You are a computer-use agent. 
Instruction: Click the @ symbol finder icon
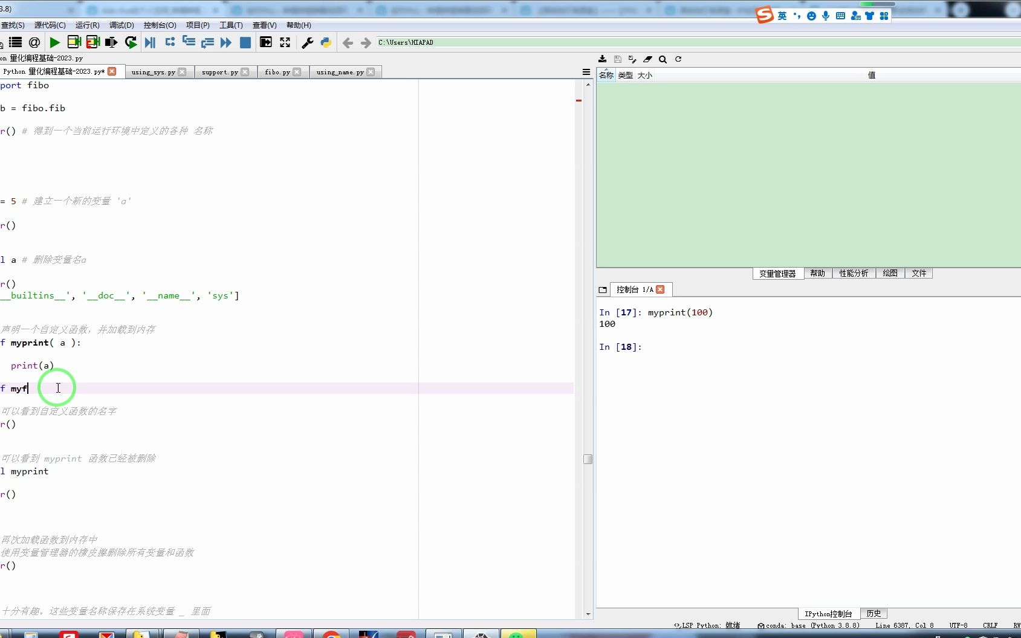tap(34, 42)
